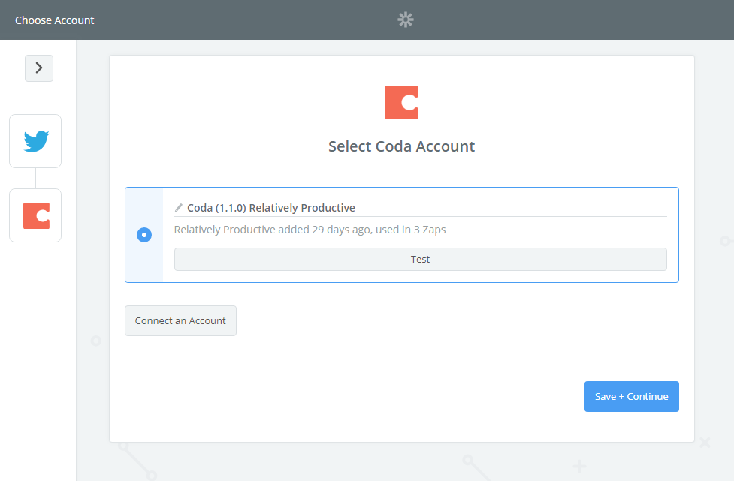Screen dimensions: 734x481
Task: Click the background circle node left of Connect button
Action: click(x=96, y=341)
